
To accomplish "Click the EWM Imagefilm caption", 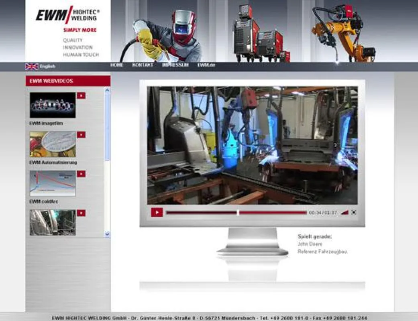I will click(x=46, y=123).
